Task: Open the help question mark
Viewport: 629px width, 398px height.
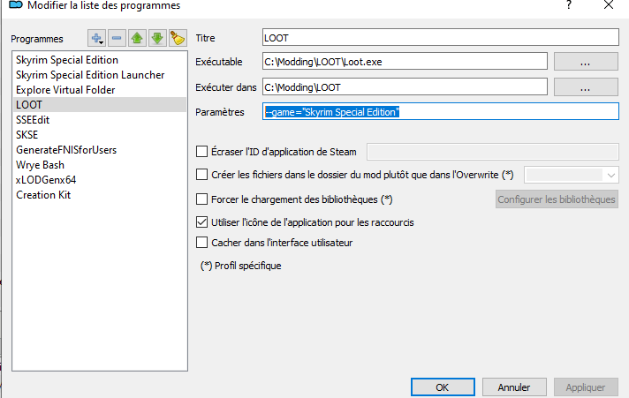Action: [x=569, y=4]
